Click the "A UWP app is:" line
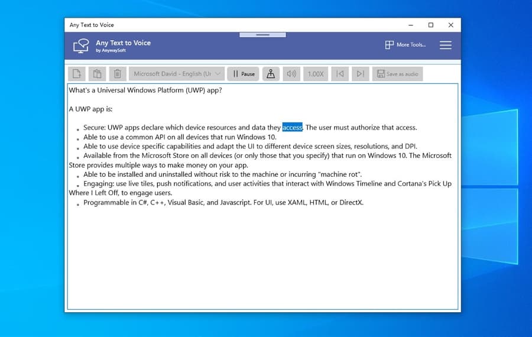The image size is (532, 337). click(x=90, y=109)
